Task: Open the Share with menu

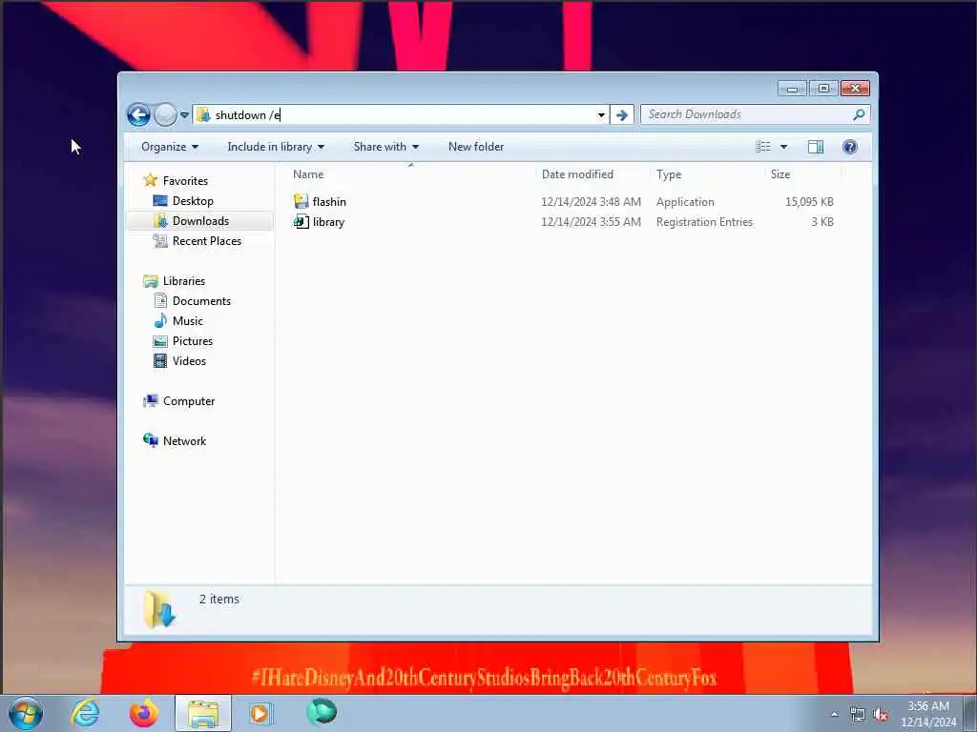Action: (385, 147)
